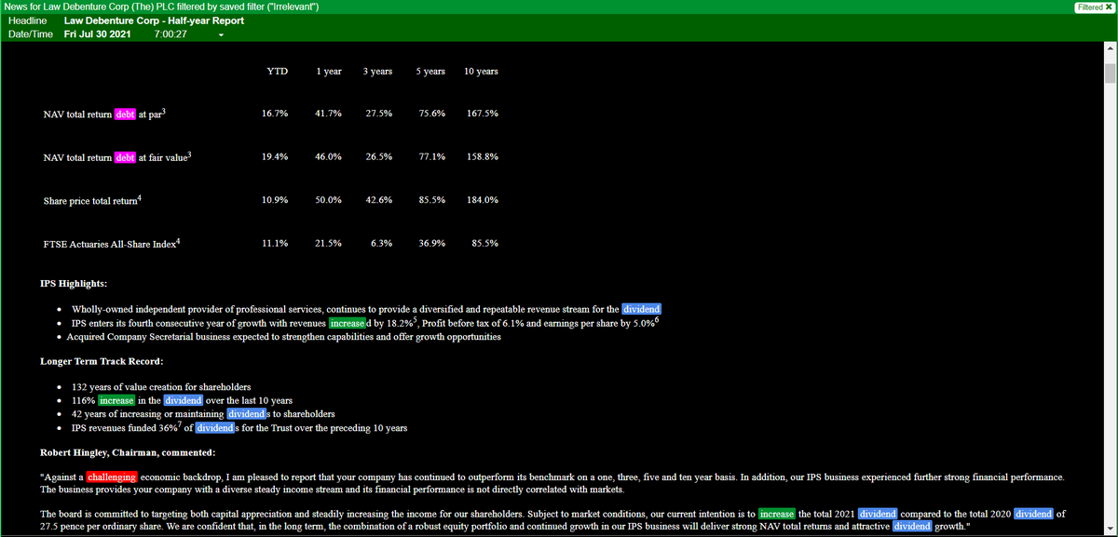Select the '1 year' column header
Image resolution: width=1118 pixels, height=537 pixels.
(328, 72)
